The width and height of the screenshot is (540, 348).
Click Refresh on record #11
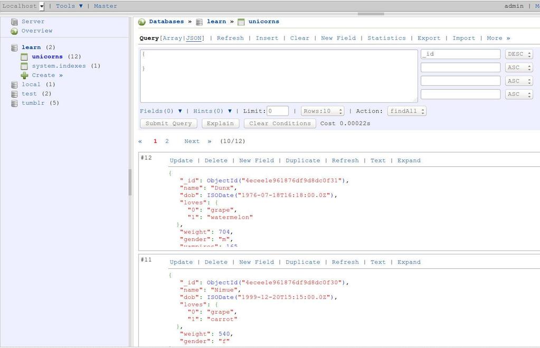click(x=345, y=262)
